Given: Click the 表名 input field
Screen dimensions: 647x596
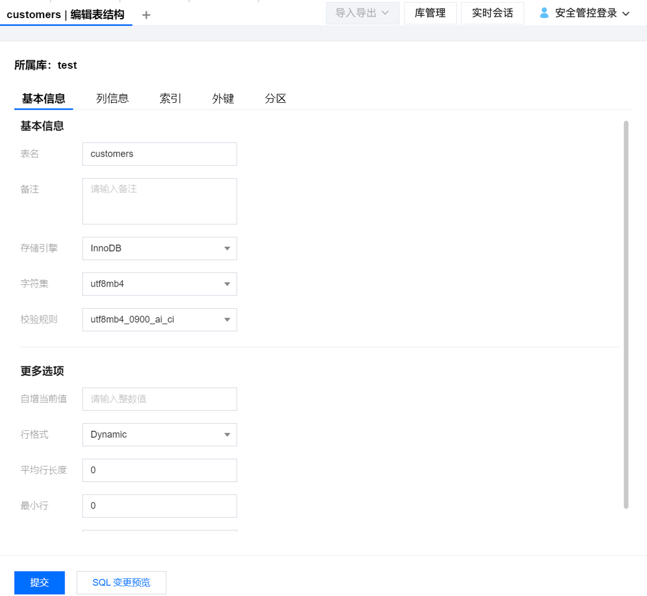Looking at the screenshot, I should (x=159, y=154).
